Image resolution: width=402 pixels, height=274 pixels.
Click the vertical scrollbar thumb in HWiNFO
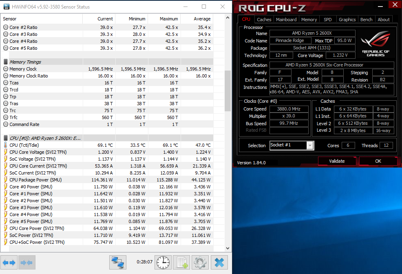(x=228, y=91)
